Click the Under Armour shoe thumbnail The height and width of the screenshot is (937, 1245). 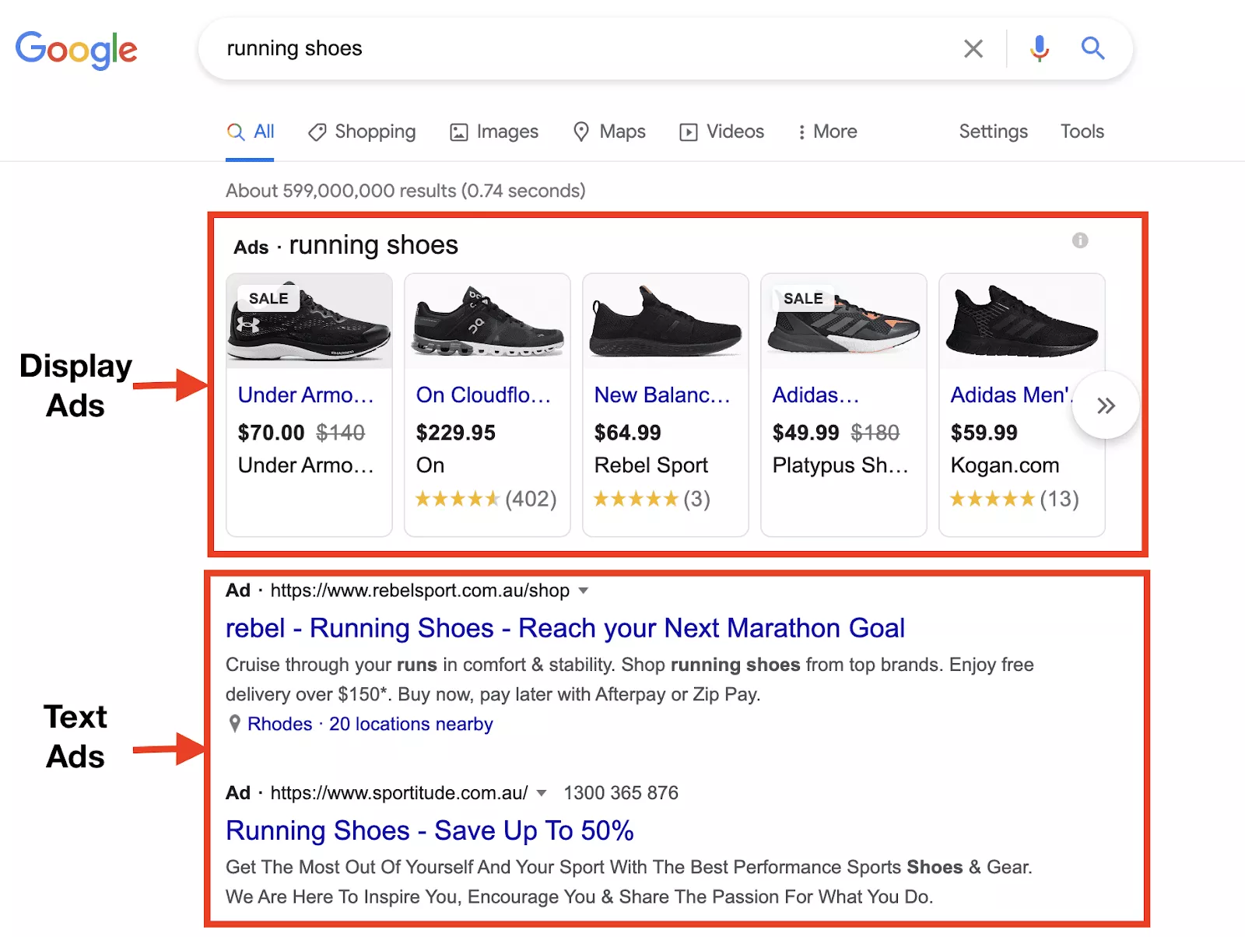tap(309, 321)
